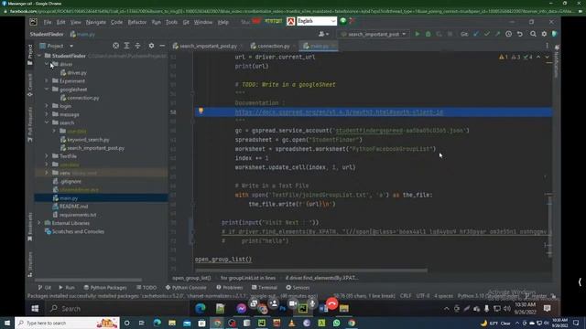Open the Project sidebar tool button
586x329 pixels.
pos(30,55)
